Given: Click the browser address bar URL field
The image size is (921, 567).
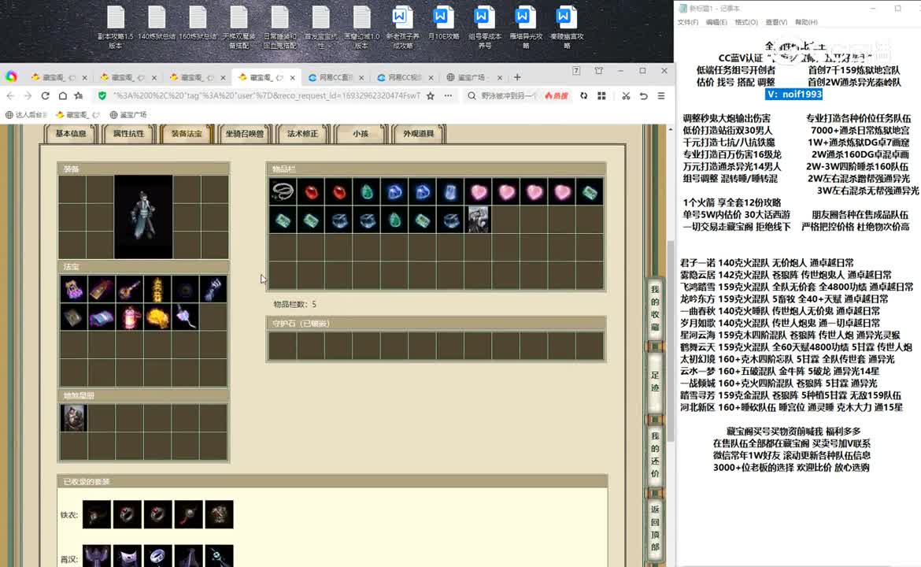Looking at the screenshot, I should click(266, 96).
